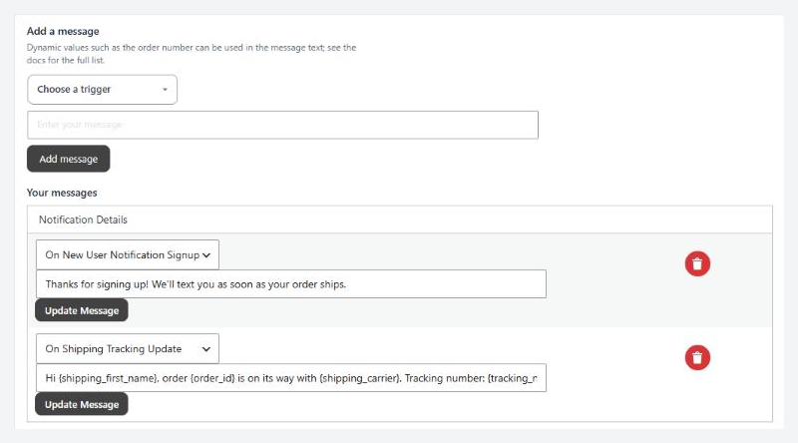Update Message for Shipping Tracking Update
Viewport: 798px width, 443px height.
[x=82, y=404]
